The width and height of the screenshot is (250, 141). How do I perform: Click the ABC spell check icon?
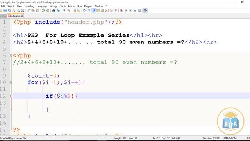[x=145, y=11]
